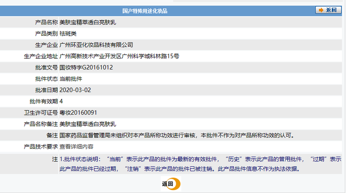Select hygiene license number 粤妆20160091
Screen dimensions: 346x193
(x=78, y=113)
